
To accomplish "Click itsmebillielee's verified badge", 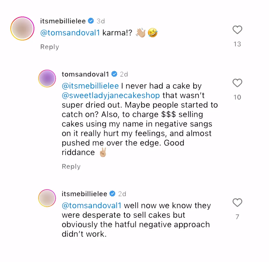I will [x=91, y=21].
